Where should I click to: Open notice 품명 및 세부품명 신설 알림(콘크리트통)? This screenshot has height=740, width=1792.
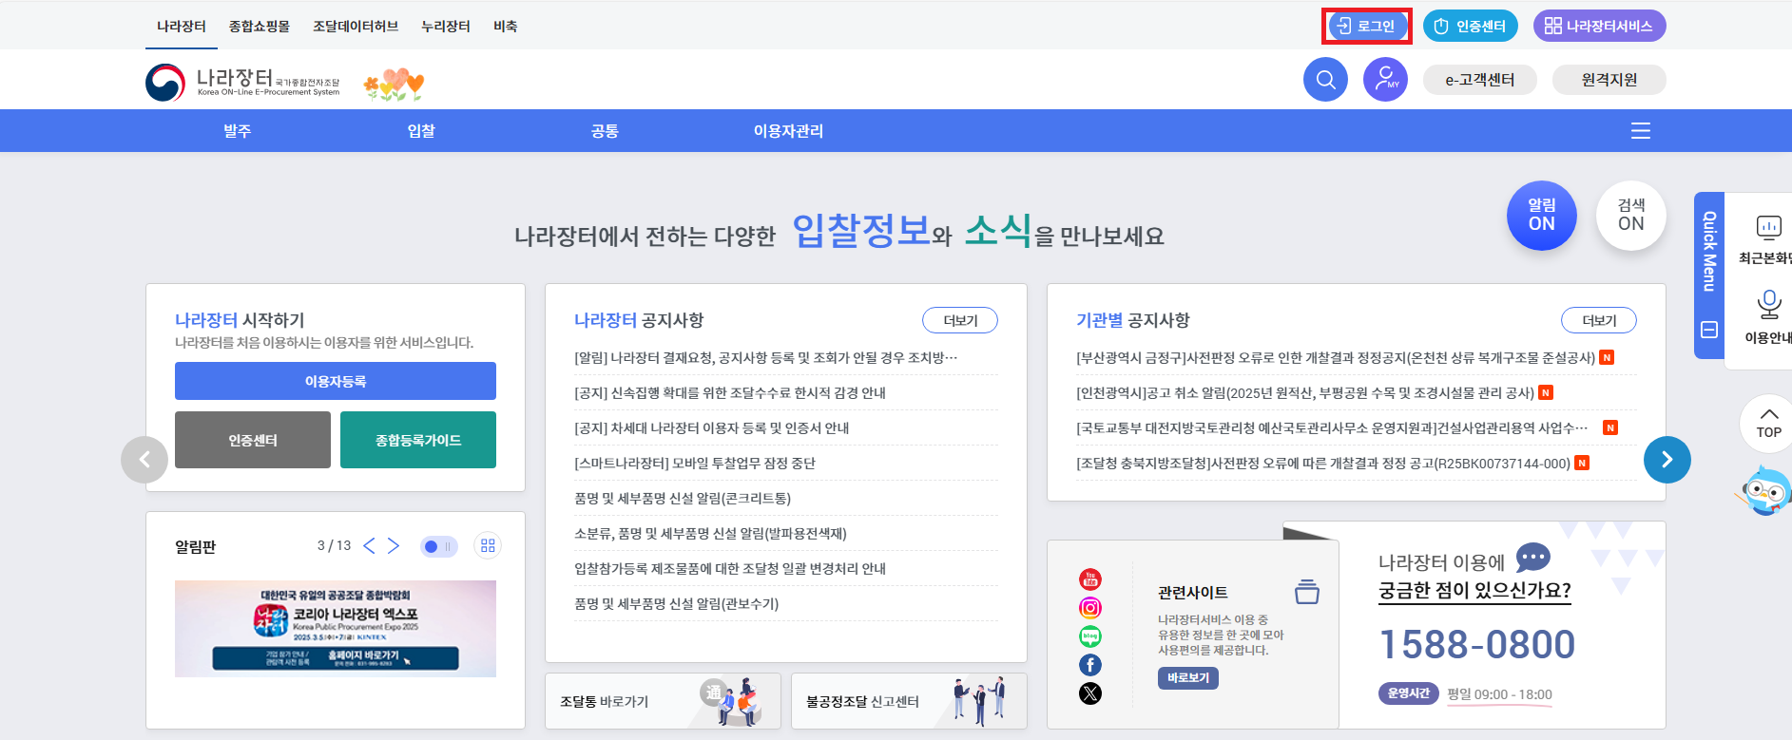(683, 498)
